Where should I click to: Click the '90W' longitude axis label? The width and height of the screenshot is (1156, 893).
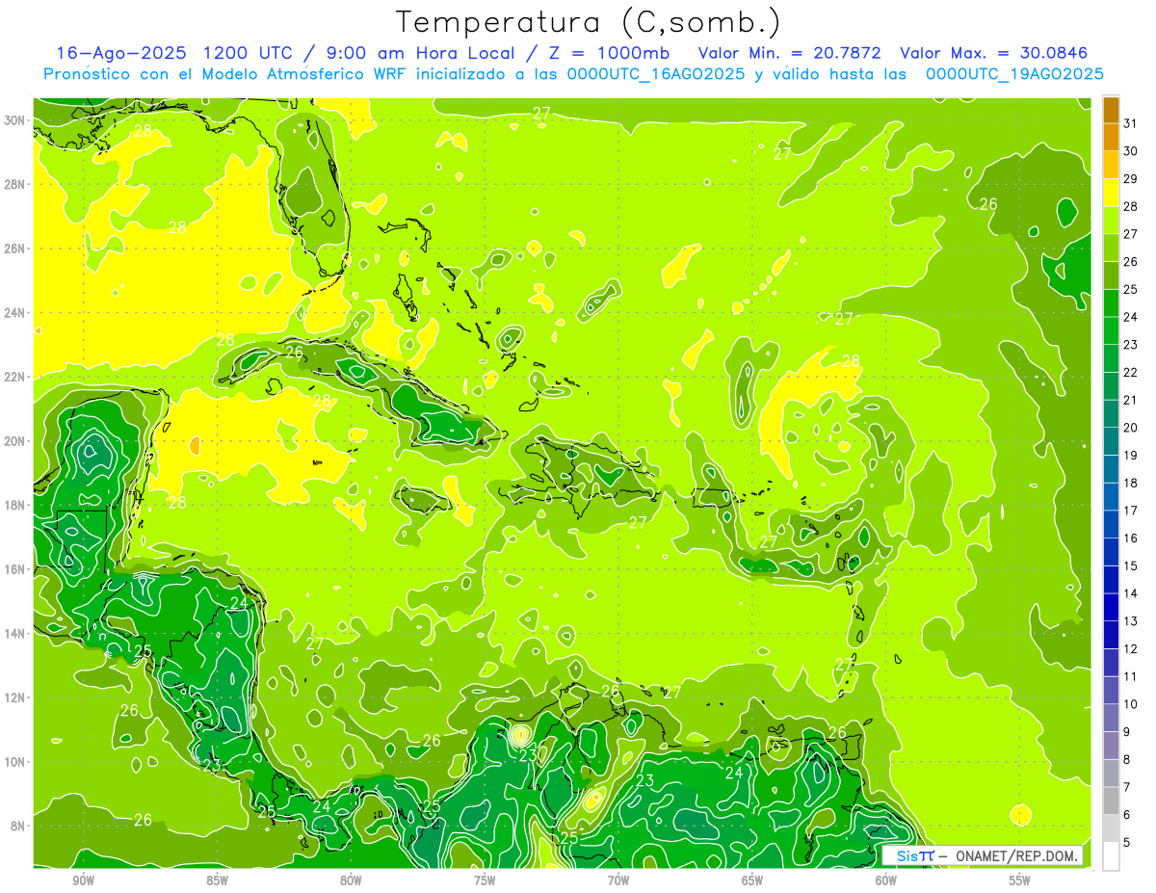(83, 880)
